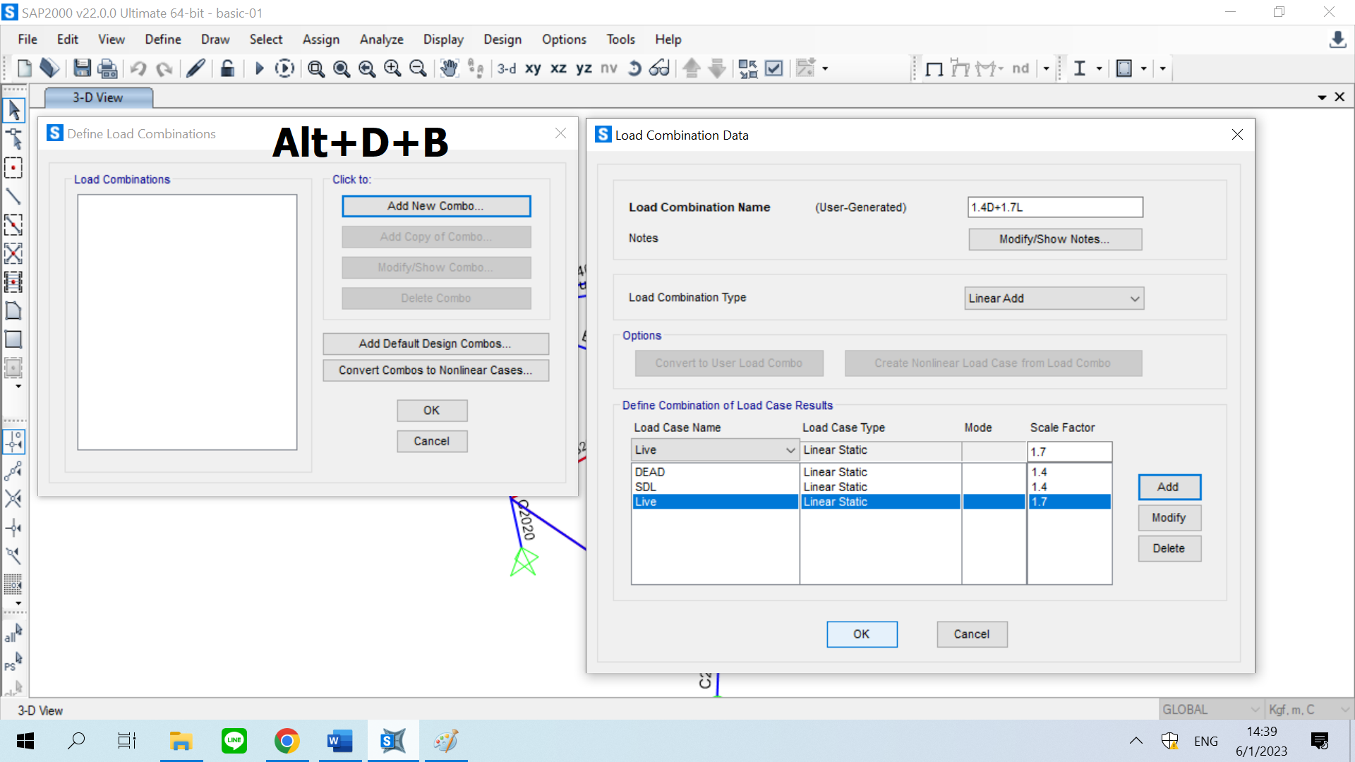This screenshot has width=1355, height=762.
Task: Switch to xy plane view
Action: tap(533, 68)
